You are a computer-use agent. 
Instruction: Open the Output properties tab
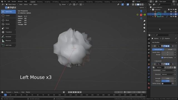coord(149,46)
